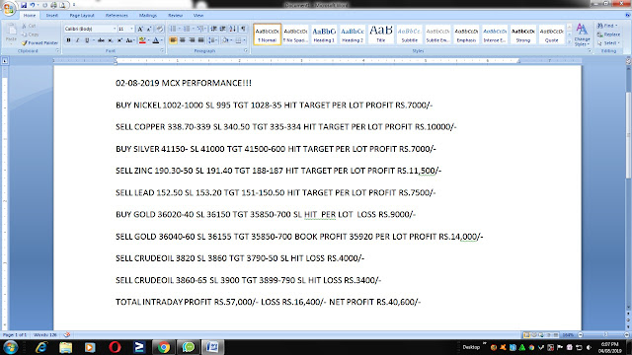
Task: Apply paragraph shading
Action: [x=226, y=40]
